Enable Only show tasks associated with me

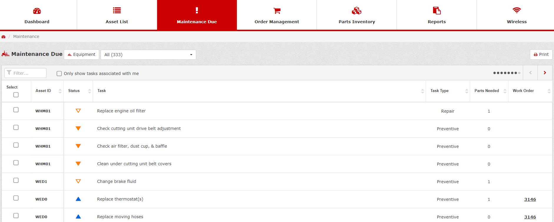59,74
